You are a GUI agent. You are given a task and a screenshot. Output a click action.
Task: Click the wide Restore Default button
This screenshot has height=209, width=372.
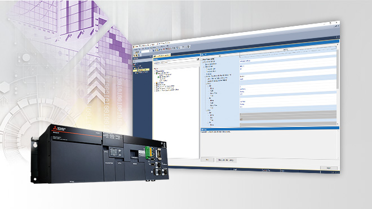click(x=226, y=160)
